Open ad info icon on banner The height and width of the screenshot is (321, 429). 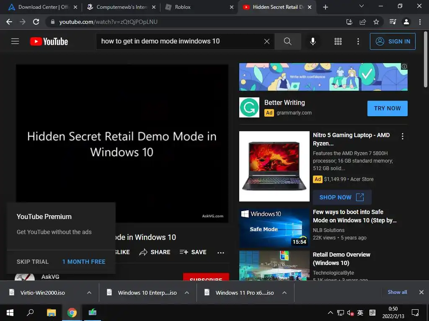pos(404,66)
